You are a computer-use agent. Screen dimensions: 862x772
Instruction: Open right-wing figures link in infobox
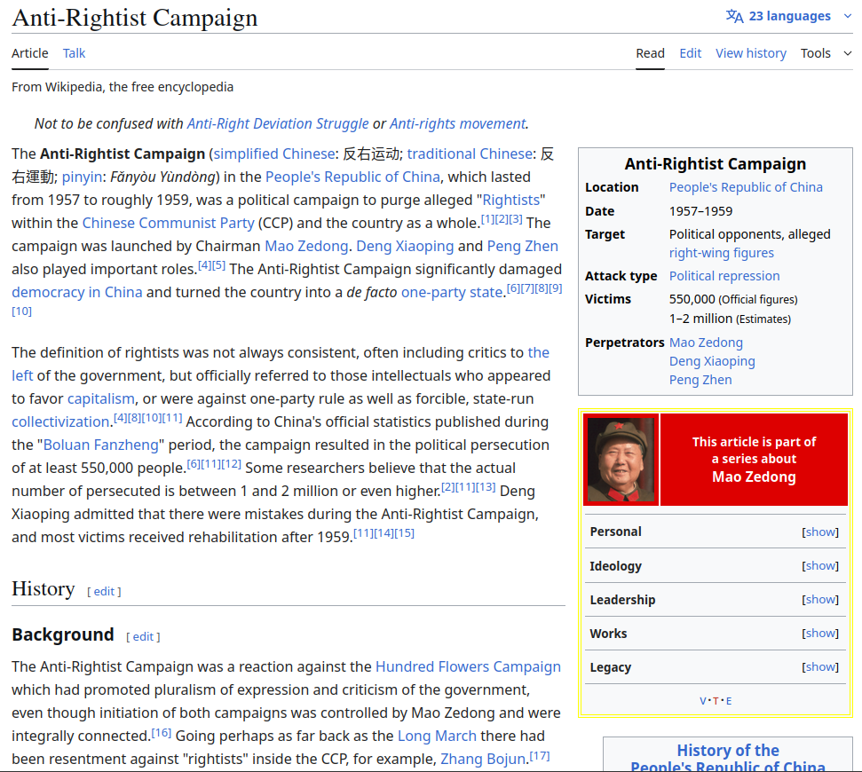(721, 253)
